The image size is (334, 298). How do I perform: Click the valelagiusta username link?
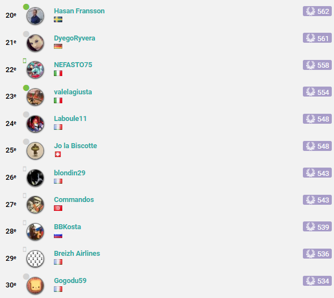[73, 92]
